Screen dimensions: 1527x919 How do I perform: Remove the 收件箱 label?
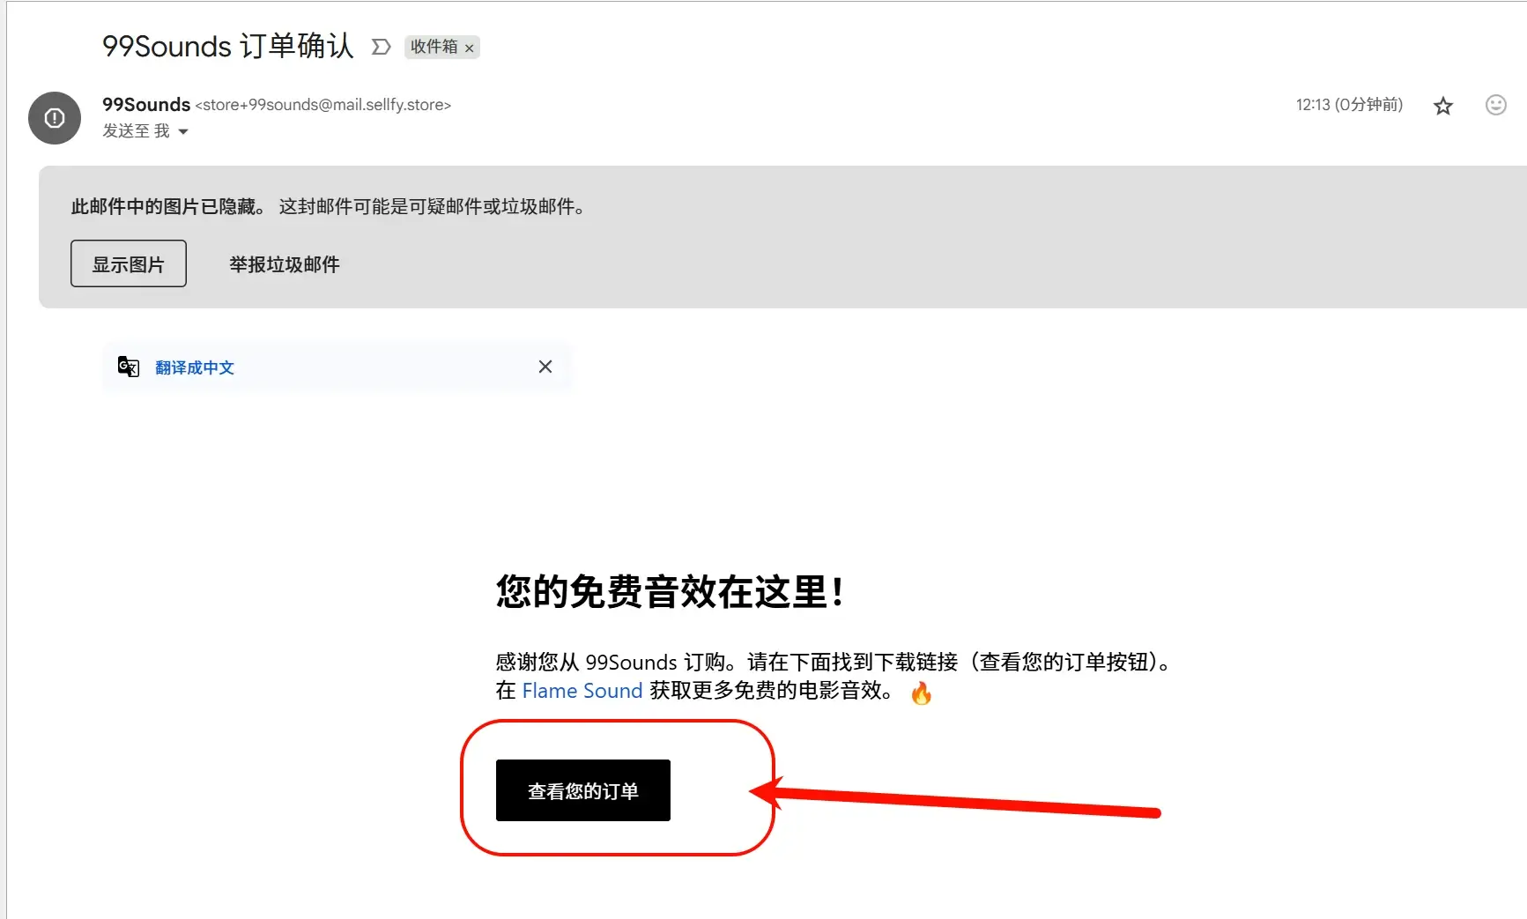point(470,48)
